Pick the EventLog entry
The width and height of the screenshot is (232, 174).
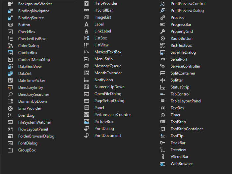26,115
